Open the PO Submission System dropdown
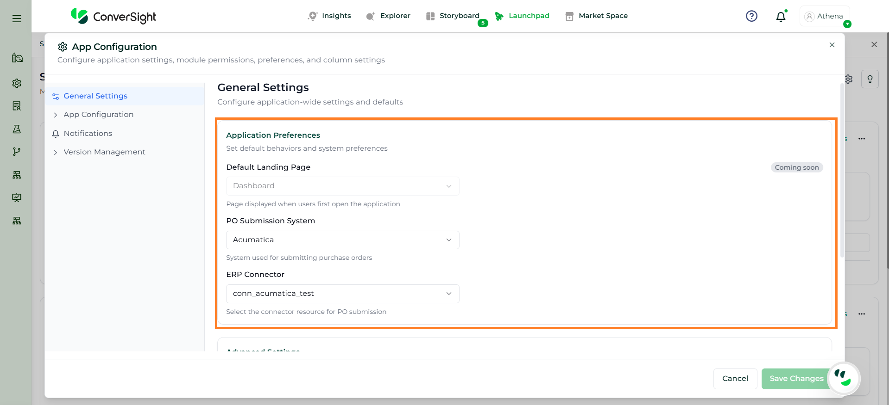Screen dimensions: 889x405 click(x=342, y=240)
